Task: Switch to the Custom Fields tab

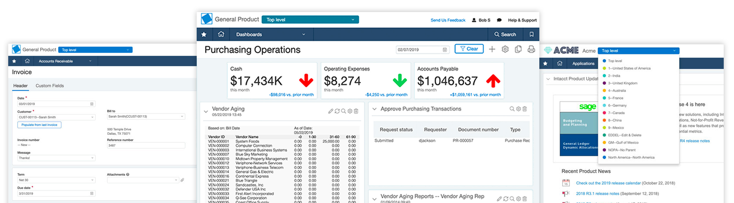Action: 50,86
